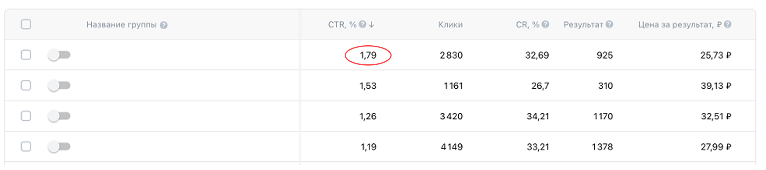
Task: Tick the select-all checkbox in header row
Action: 26,24
